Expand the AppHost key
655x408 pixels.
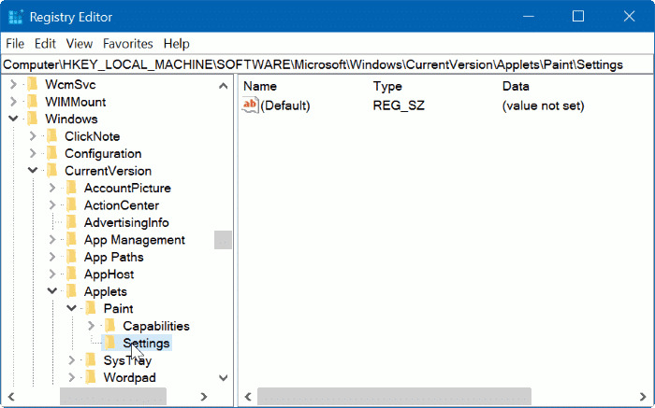(x=52, y=274)
